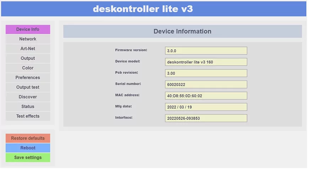The width and height of the screenshot is (309, 169).
Task: Open the Art-Net configuration page
Action: (28, 49)
